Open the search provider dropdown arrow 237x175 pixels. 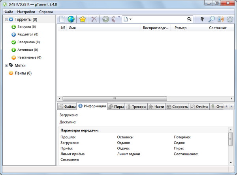pyautogui.click(x=130, y=19)
